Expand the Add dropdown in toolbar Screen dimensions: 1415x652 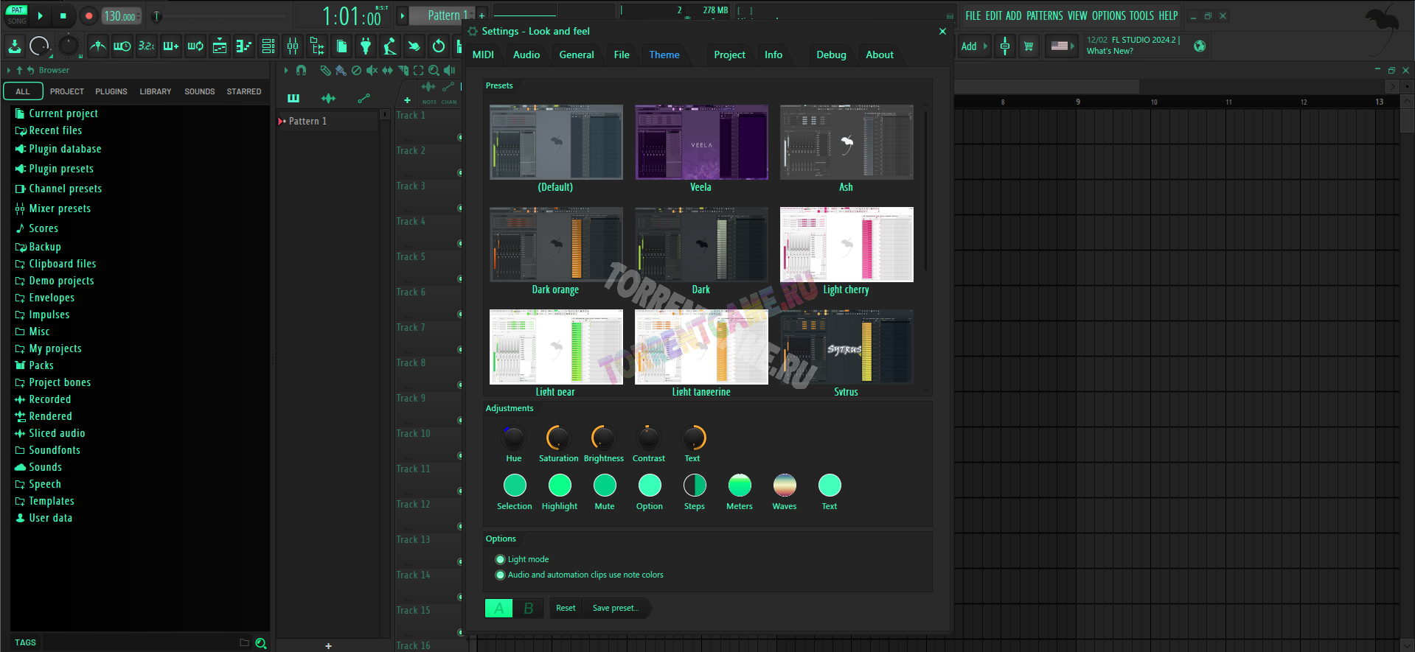[x=973, y=46]
